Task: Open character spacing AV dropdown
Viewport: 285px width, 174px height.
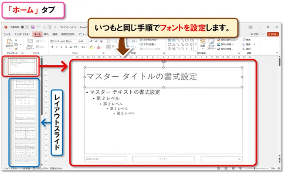Action: tap(77, 47)
